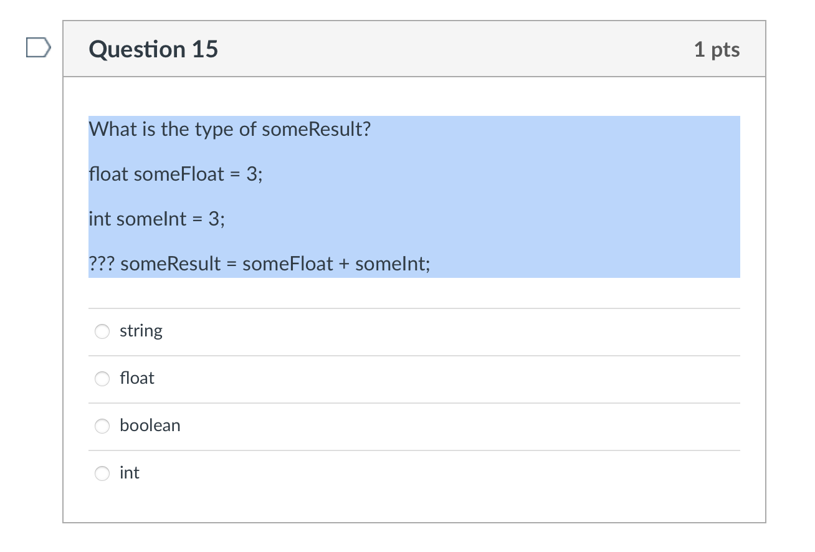Select the "float" radio button
The width and height of the screenshot is (815, 552).
(102, 379)
